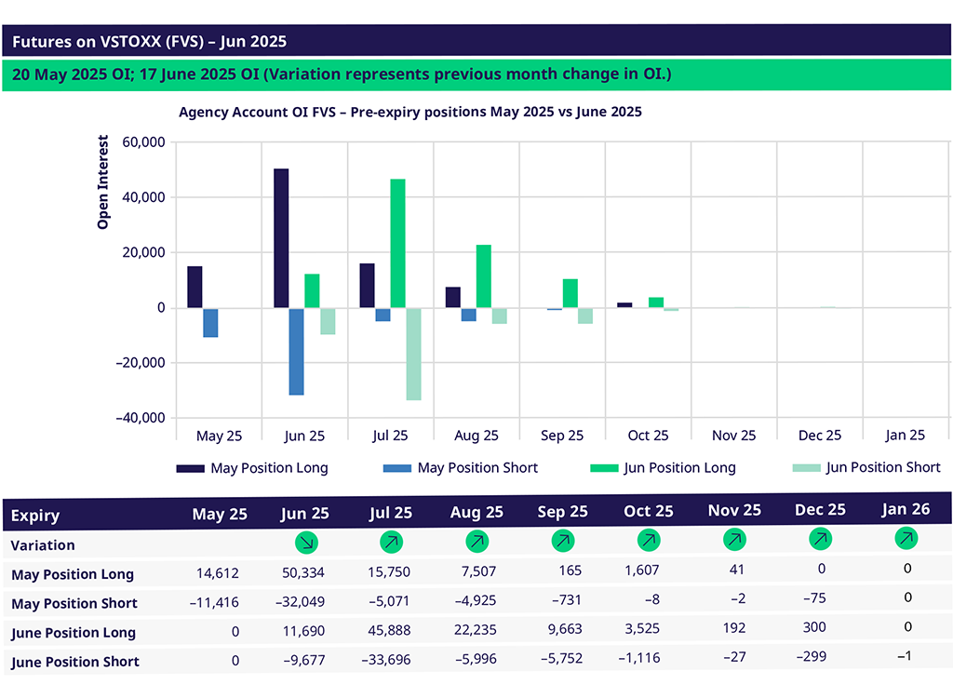Click the Jun 25 downward variation arrow icon
Viewport: 953px width, 698px height.
coord(305,541)
